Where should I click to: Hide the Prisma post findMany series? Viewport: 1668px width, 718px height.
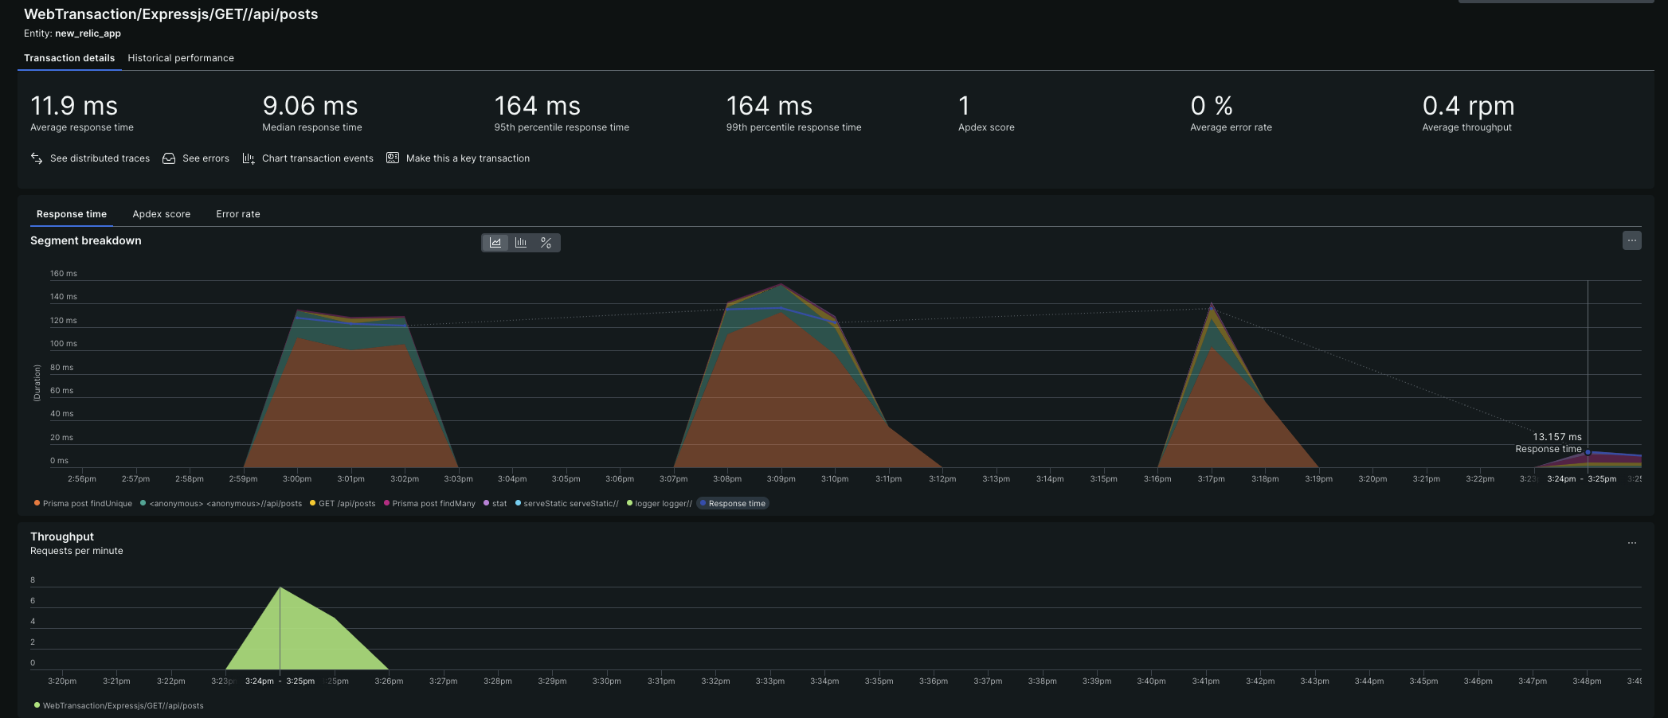433,504
